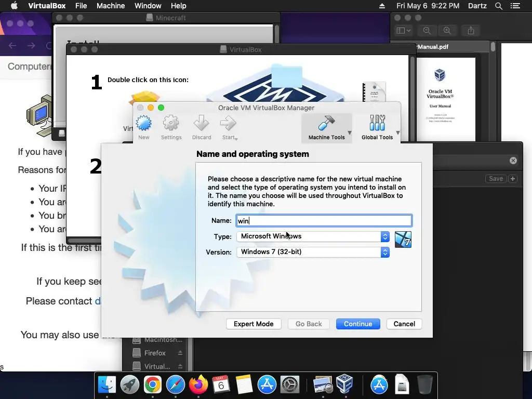Click the Name text field
This screenshot has width=532, height=399.
324,220
